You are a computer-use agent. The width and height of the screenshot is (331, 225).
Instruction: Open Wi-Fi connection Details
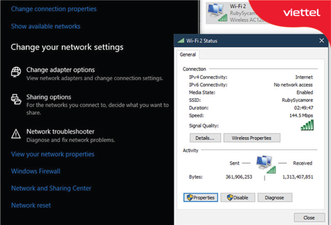(205, 138)
